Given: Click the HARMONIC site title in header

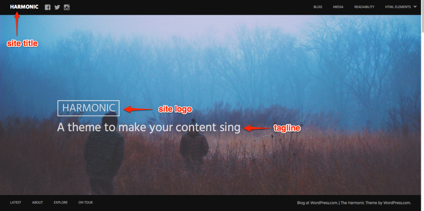Looking at the screenshot, I should click(x=24, y=7).
